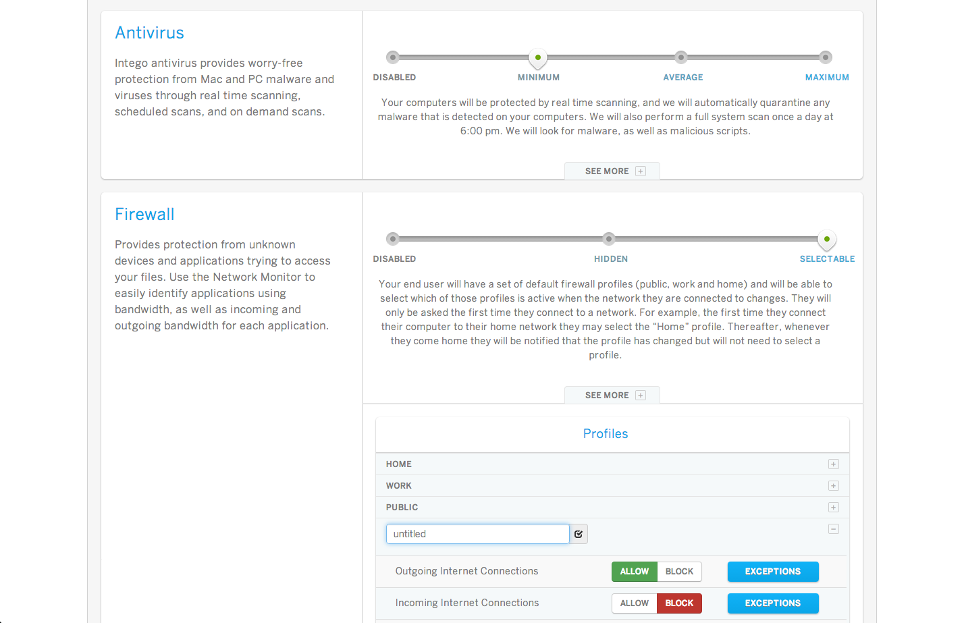Screen dimensions: 964x623
Task: Select the Firewall Selectable slider handle
Action: (827, 240)
